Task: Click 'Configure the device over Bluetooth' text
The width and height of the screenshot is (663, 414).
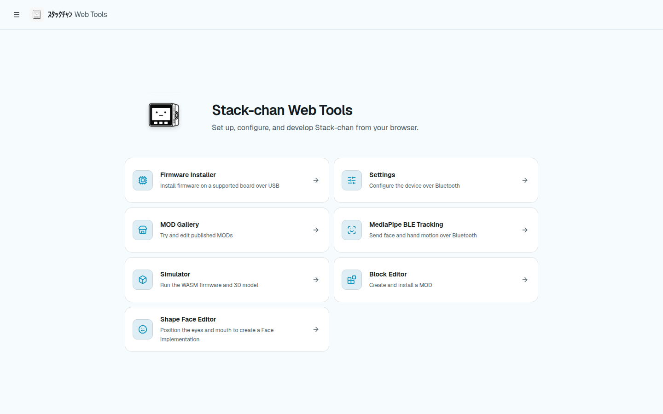Action: coord(414,186)
